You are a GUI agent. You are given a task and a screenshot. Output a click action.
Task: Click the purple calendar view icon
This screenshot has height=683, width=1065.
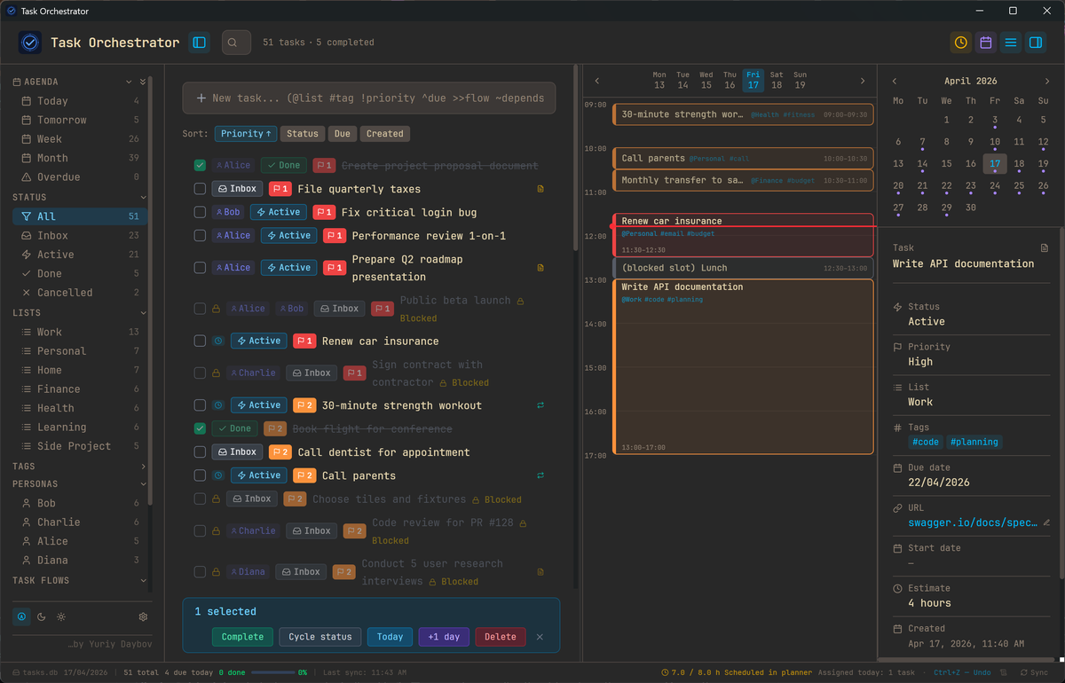986,42
